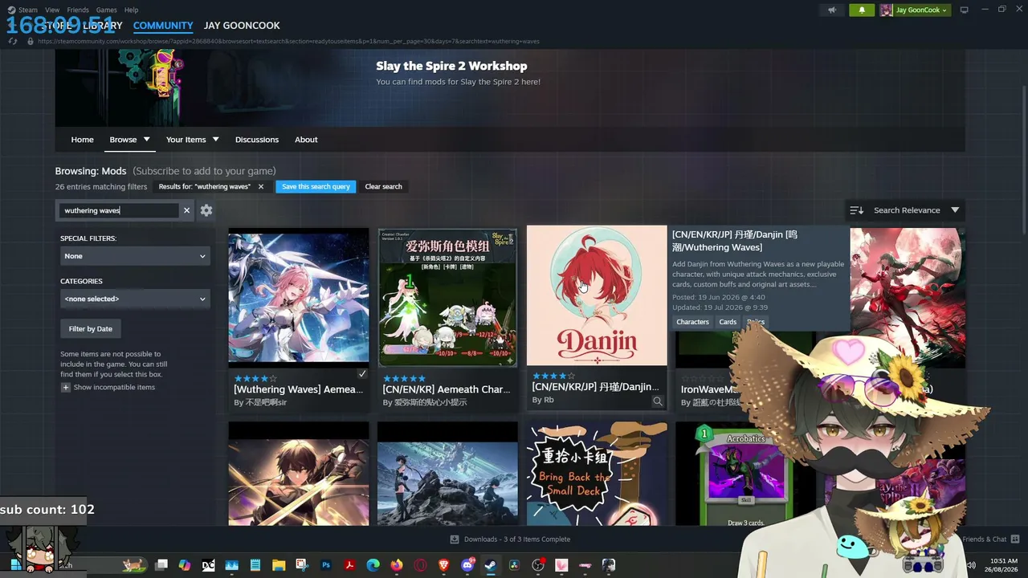Open the Games menu
This screenshot has height=578, width=1028.
[x=107, y=10]
